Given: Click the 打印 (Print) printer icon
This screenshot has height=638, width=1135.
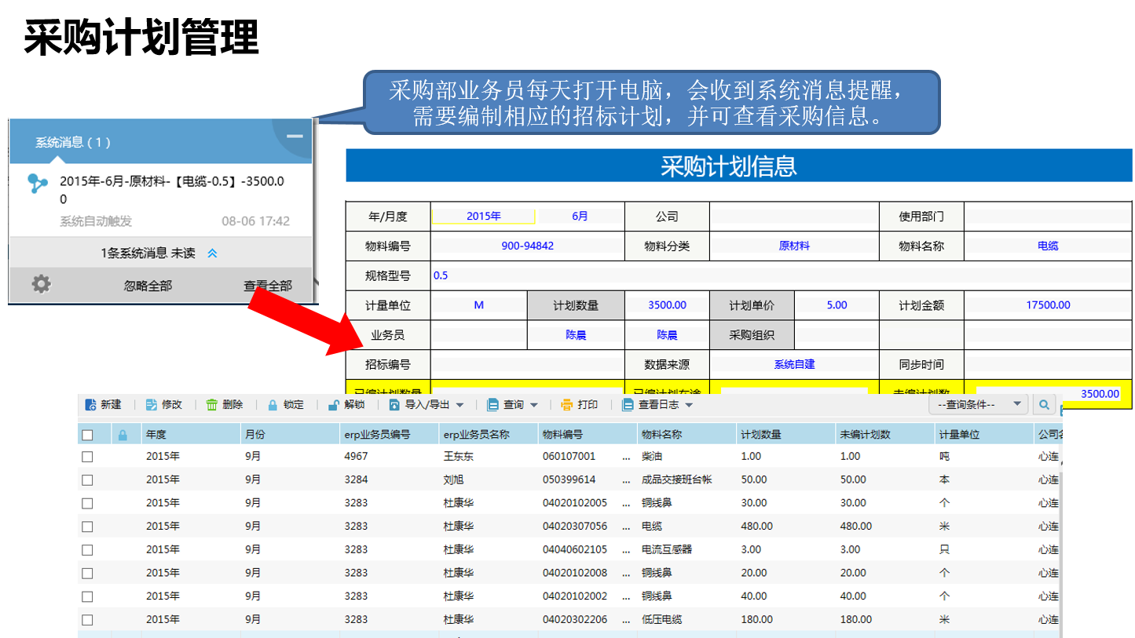Looking at the screenshot, I should click(567, 405).
